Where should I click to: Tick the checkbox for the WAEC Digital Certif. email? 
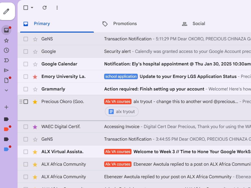point(26,127)
